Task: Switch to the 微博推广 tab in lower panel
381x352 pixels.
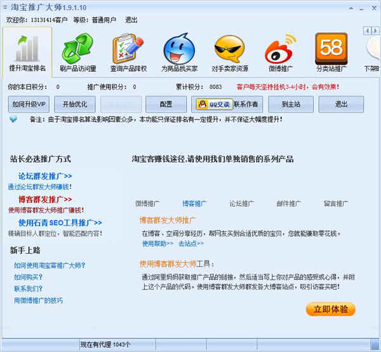Action: click(x=147, y=203)
